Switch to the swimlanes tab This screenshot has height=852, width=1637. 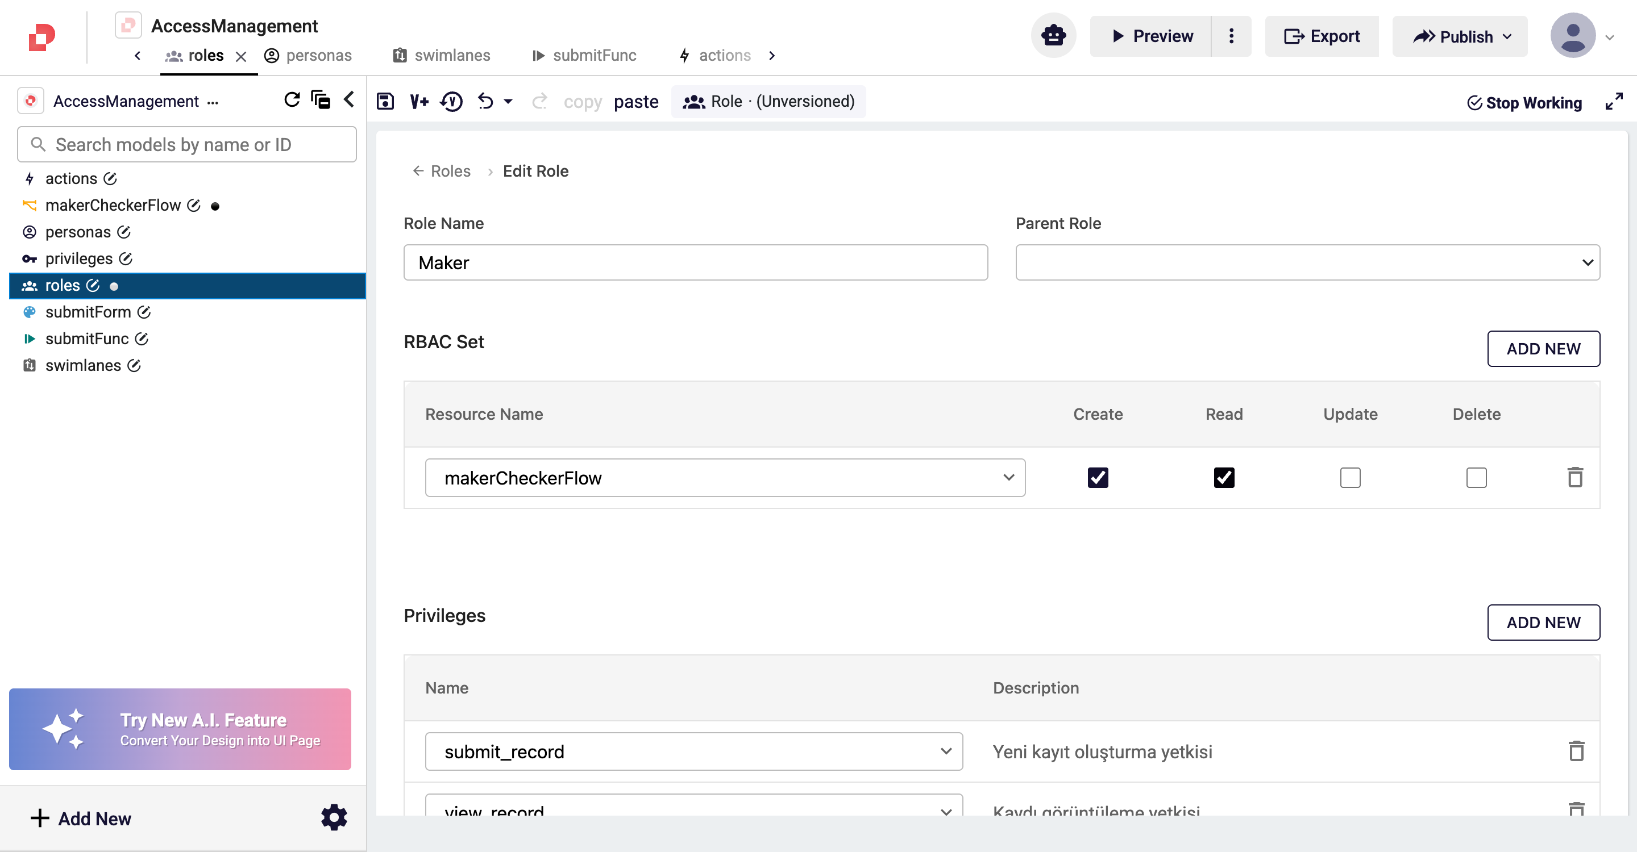pyautogui.click(x=441, y=55)
